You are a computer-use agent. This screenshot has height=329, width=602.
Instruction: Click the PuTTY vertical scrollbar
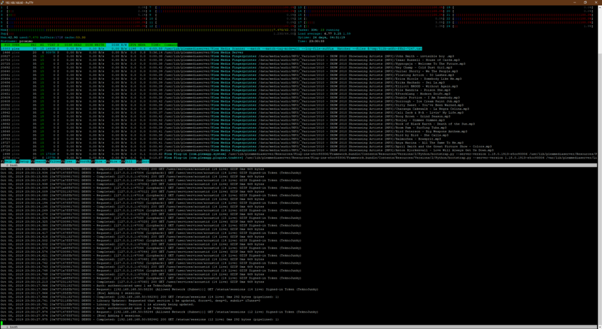tap(599, 167)
